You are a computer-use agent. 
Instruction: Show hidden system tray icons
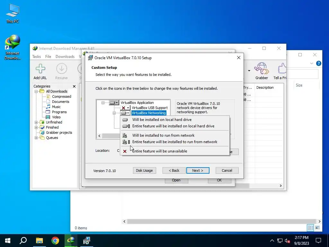(272, 241)
